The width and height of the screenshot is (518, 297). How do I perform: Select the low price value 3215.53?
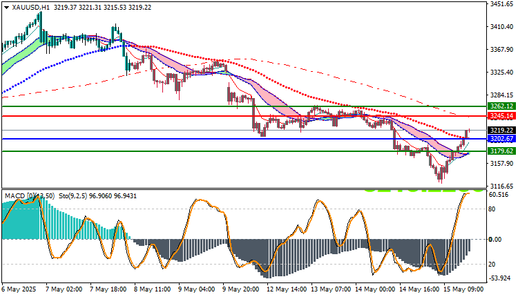click(x=115, y=8)
